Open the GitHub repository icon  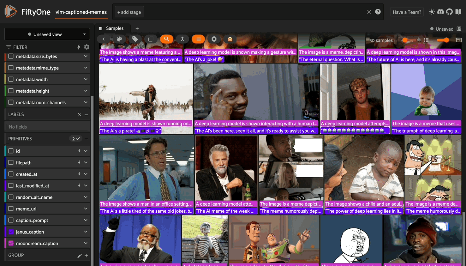(449, 12)
